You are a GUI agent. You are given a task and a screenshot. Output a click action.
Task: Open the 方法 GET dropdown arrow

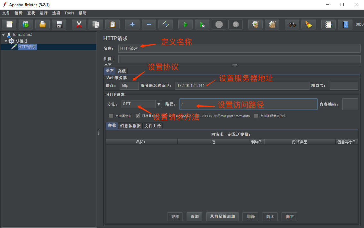point(158,104)
